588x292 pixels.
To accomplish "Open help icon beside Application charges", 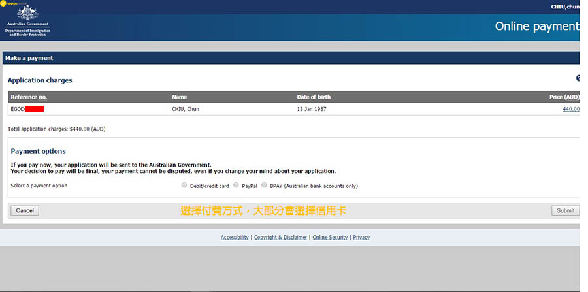I will 578,78.
